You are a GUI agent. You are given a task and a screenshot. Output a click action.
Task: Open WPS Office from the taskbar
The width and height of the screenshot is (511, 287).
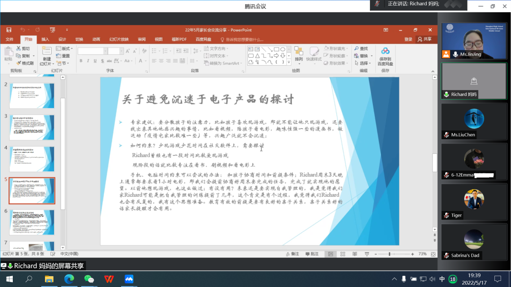click(x=109, y=279)
